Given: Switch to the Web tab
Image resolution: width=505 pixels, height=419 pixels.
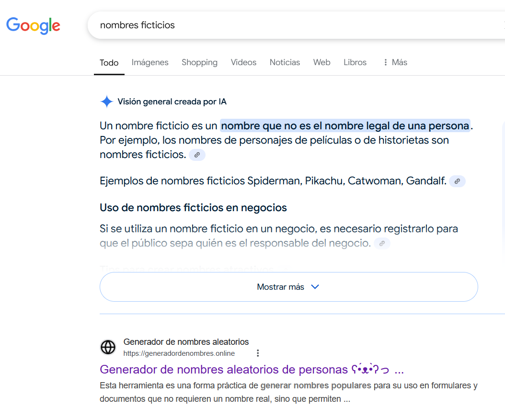Looking at the screenshot, I should point(322,62).
